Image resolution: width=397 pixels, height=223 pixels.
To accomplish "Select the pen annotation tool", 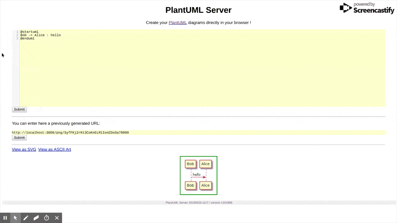I will click(x=26, y=218).
